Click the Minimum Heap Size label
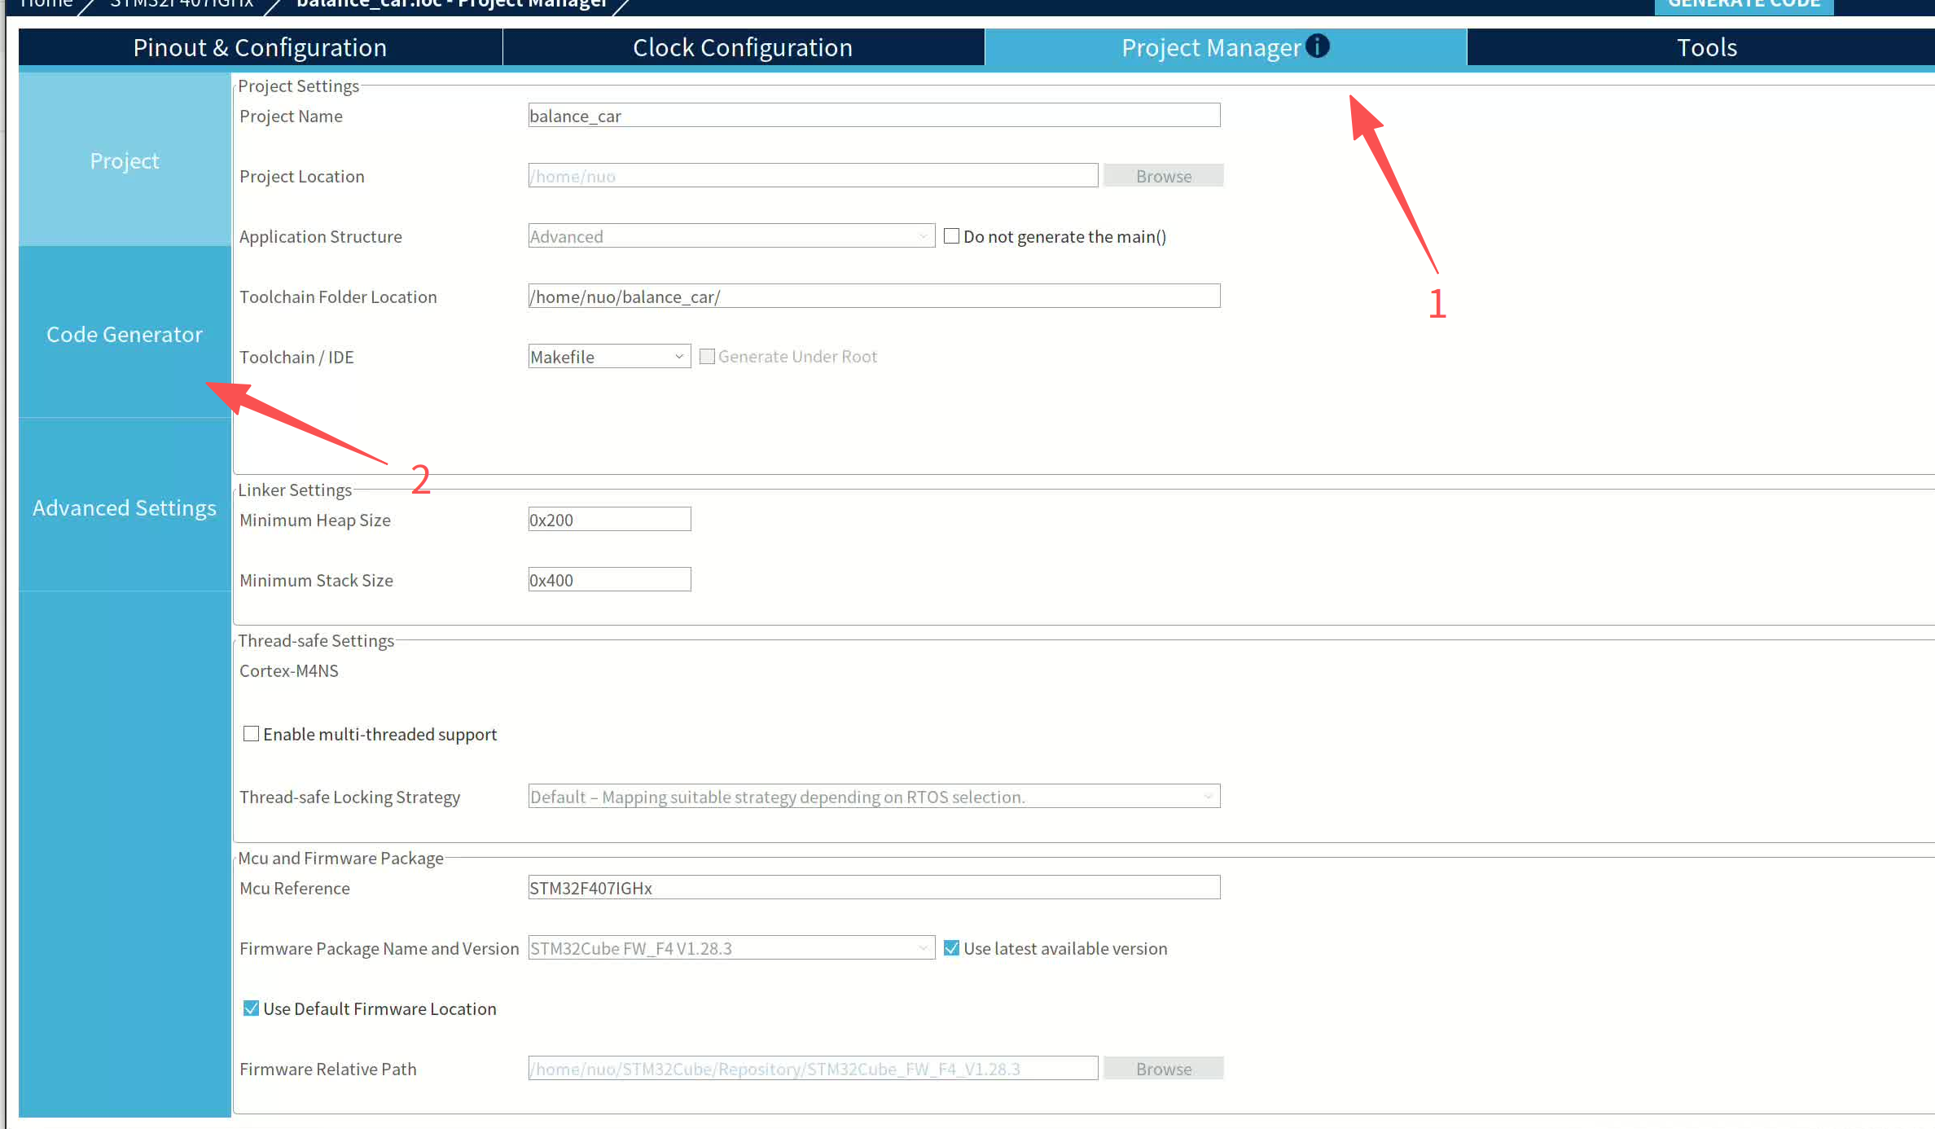 coord(314,520)
